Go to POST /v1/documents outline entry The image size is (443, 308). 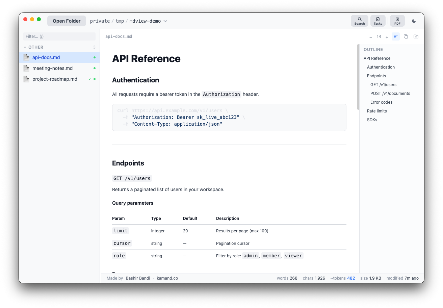(x=390, y=94)
